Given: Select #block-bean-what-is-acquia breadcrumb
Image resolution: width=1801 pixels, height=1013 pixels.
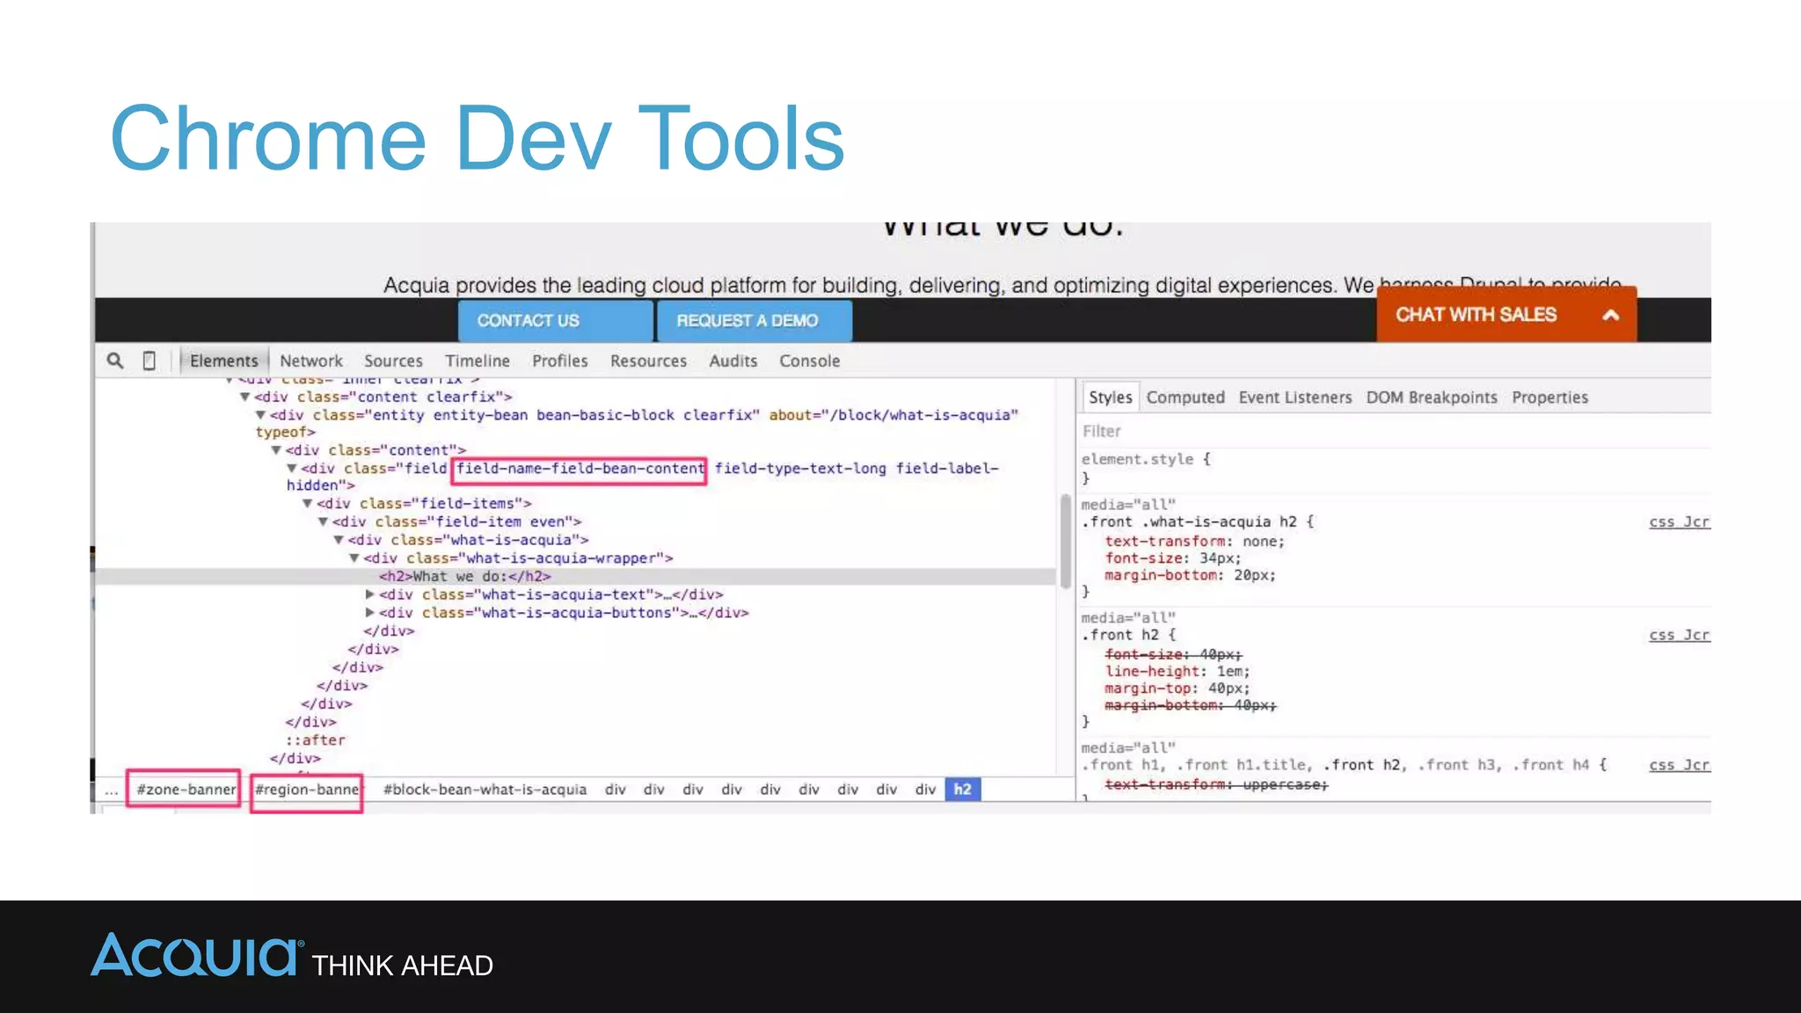Looking at the screenshot, I should click(x=485, y=790).
